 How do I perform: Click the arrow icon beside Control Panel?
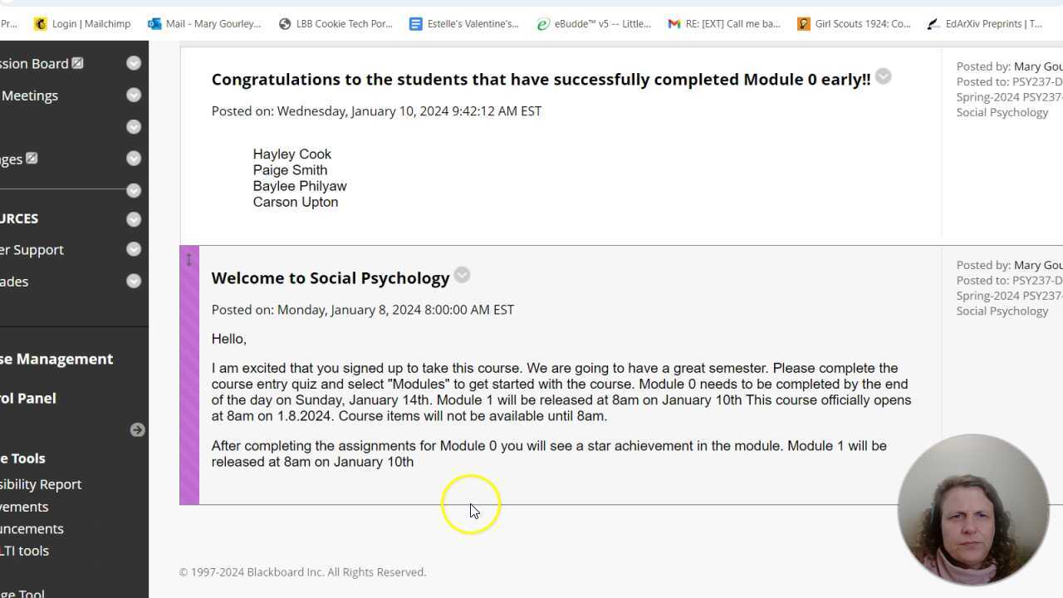(138, 429)
